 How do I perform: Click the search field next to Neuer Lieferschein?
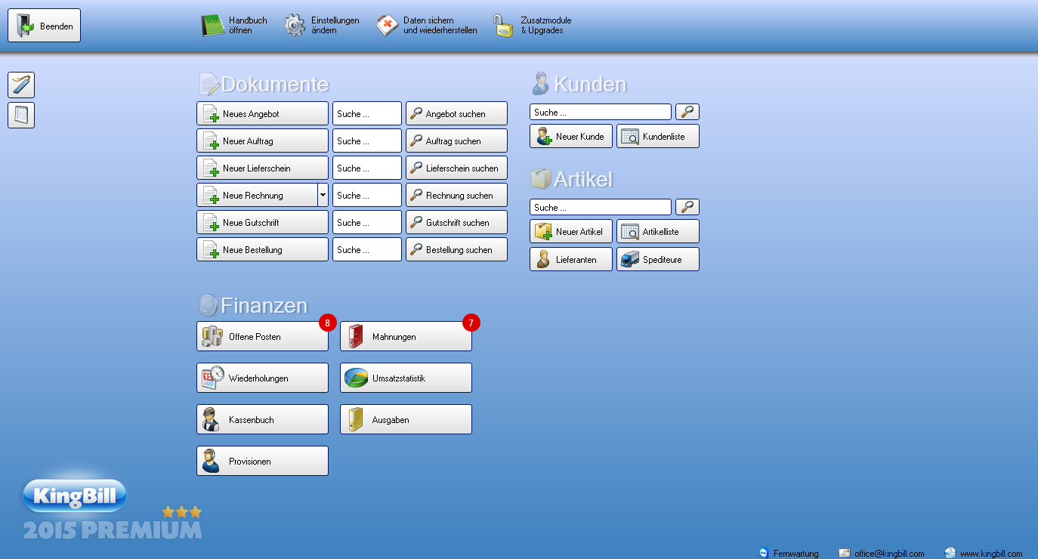click(366, 168)
